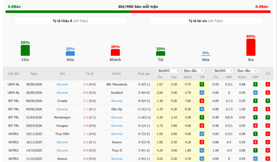This screenshot has height=162, width=277.
Task: Click green T HDP badge in Bắc Macedonia row
Action: [255, 84]
